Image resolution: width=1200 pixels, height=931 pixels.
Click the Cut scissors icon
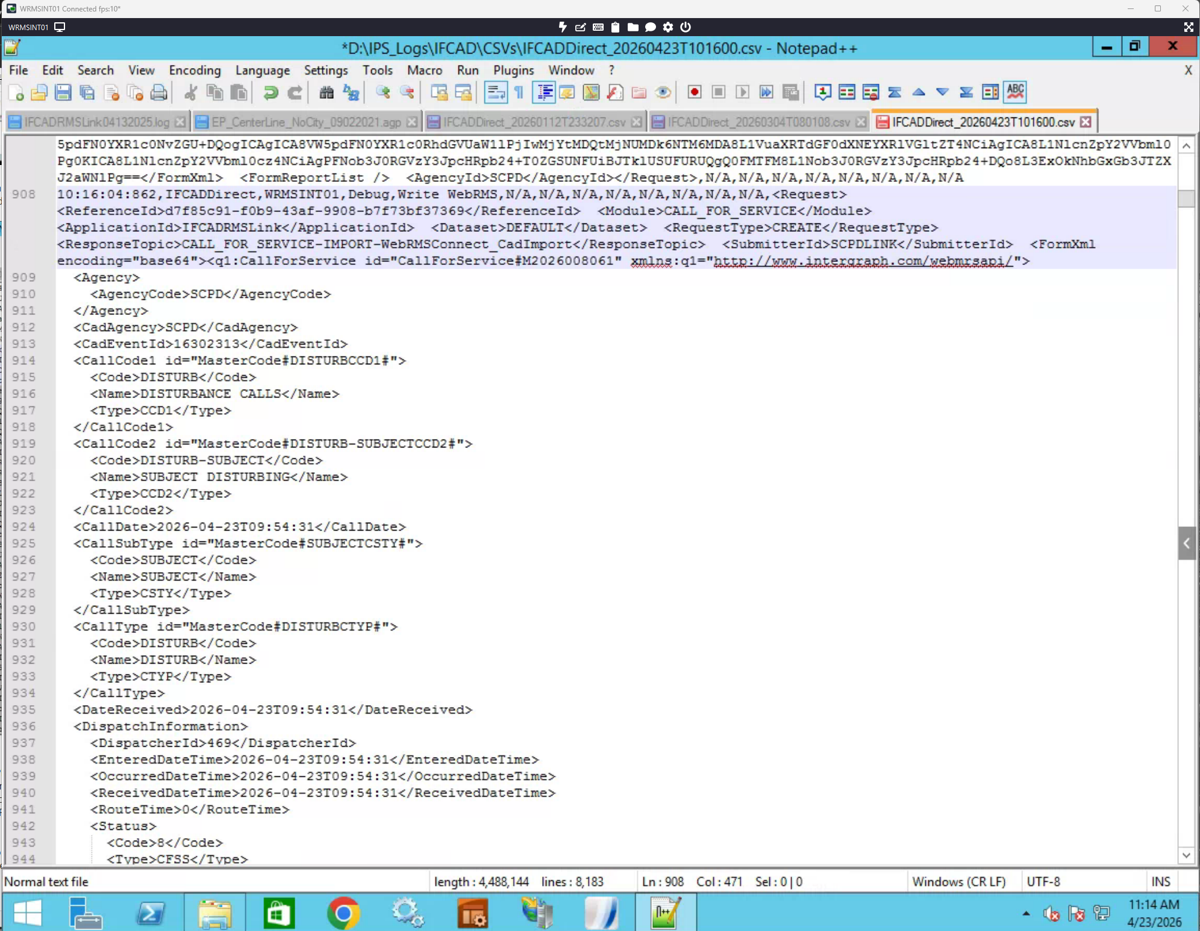(x=190, y=92)
